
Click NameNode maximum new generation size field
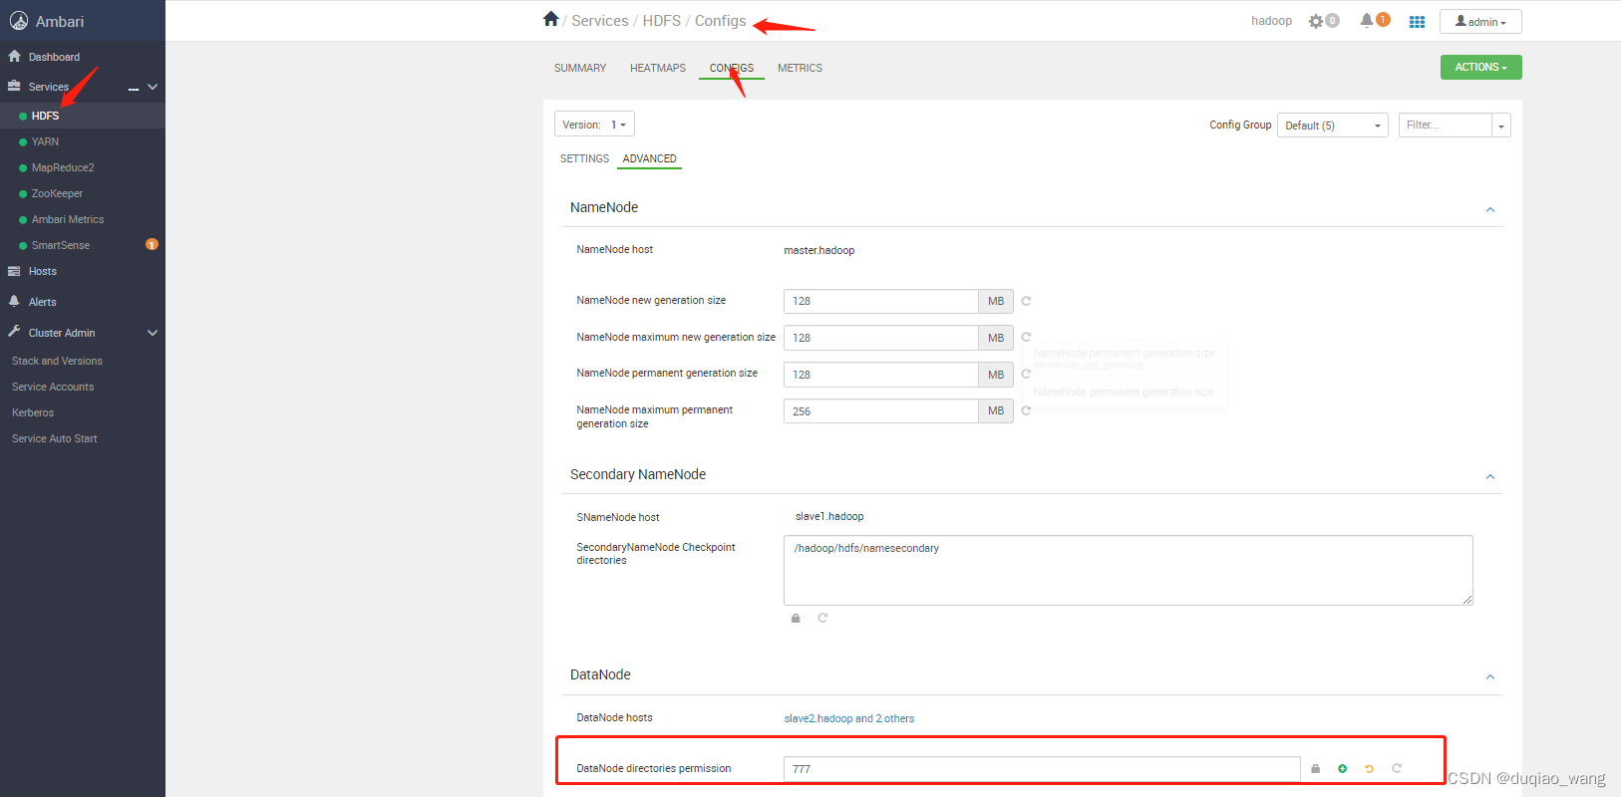tap(880, 338)
